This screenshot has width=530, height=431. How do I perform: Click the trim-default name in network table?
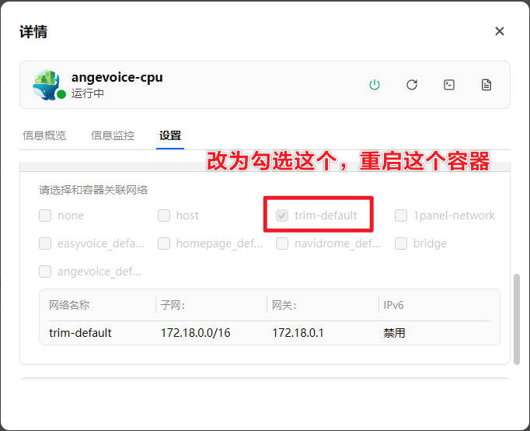click(80, 333)
